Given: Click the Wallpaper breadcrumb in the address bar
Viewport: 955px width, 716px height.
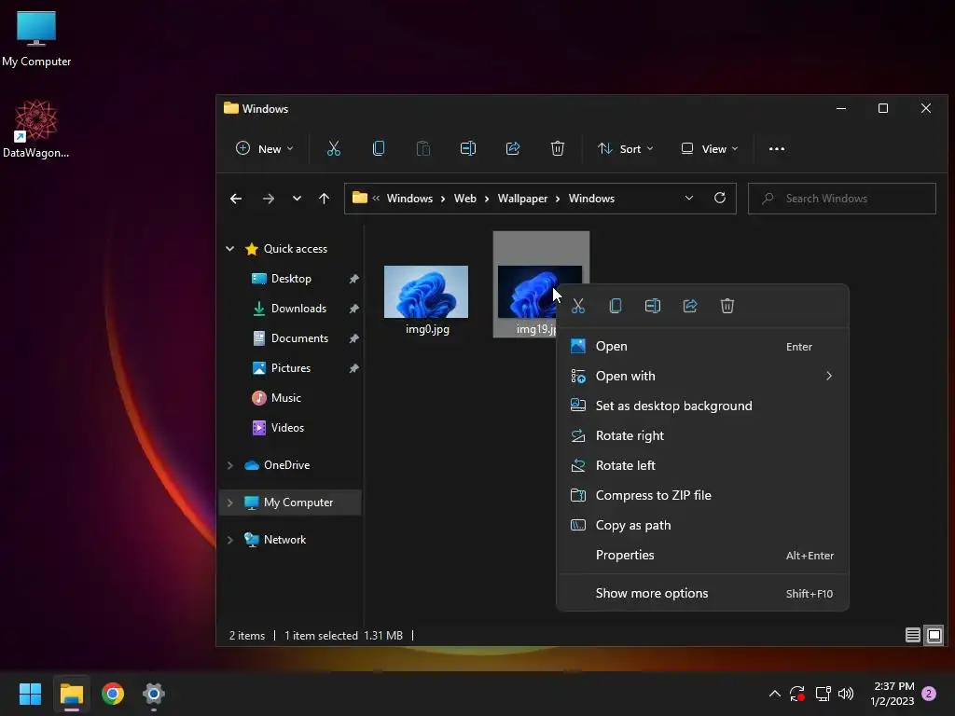Looking at the screenshot, I should (x=522, y=199).
